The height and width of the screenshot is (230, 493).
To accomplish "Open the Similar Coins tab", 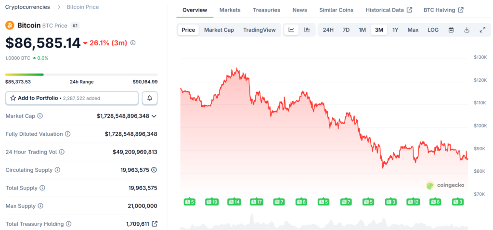I will pos(336,10).
